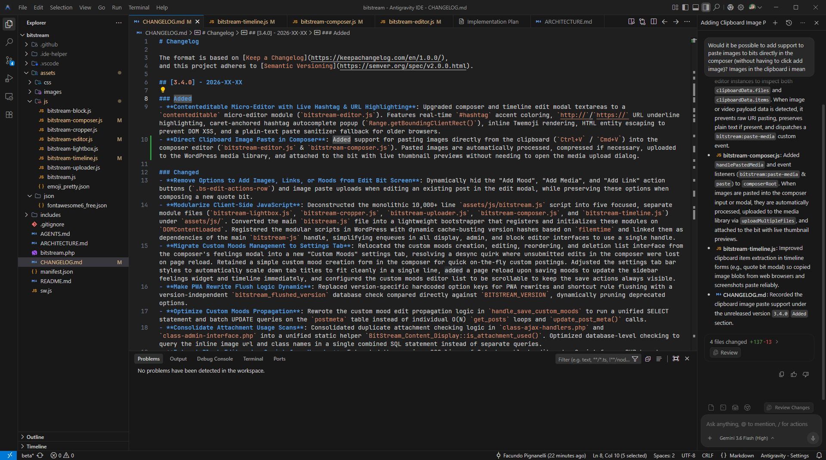This screenshot has width=826, height=460.
Task: Open the Gemini 3.6 Flash model dropdown
Action: point(747,438)
